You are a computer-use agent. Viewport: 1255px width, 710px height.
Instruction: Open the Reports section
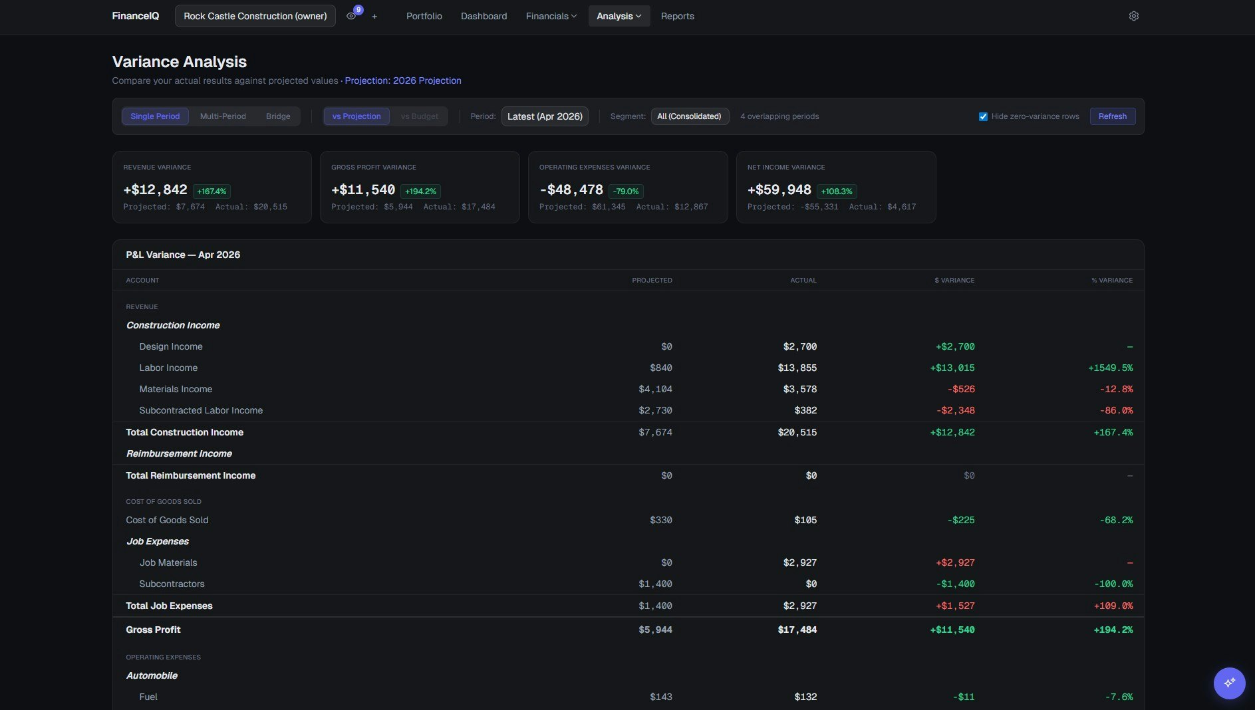[677, 16]
